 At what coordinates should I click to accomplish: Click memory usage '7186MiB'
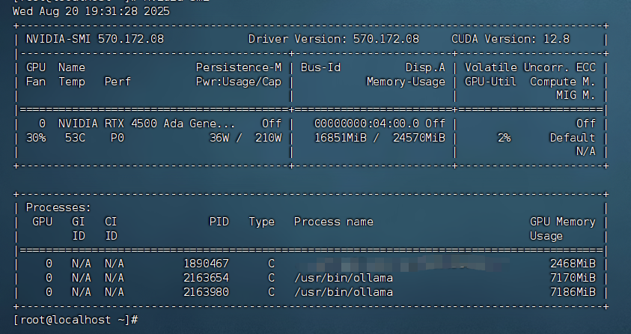tap(573, 292)
